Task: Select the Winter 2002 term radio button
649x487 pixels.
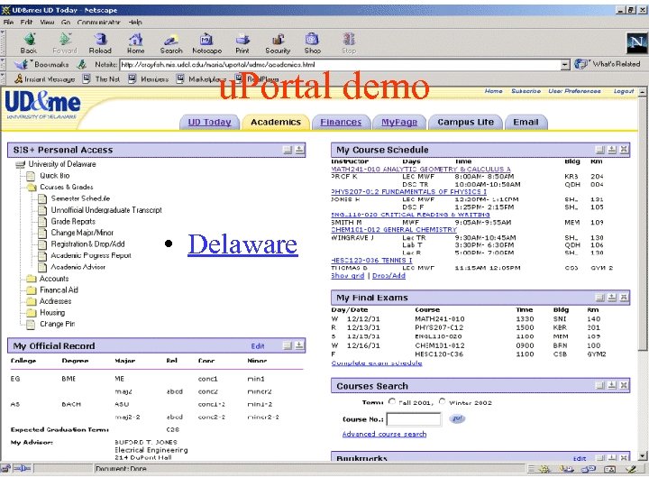Action: click(443, 401)
